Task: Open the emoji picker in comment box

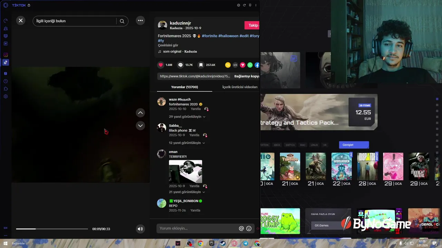Action: (249, 228)
